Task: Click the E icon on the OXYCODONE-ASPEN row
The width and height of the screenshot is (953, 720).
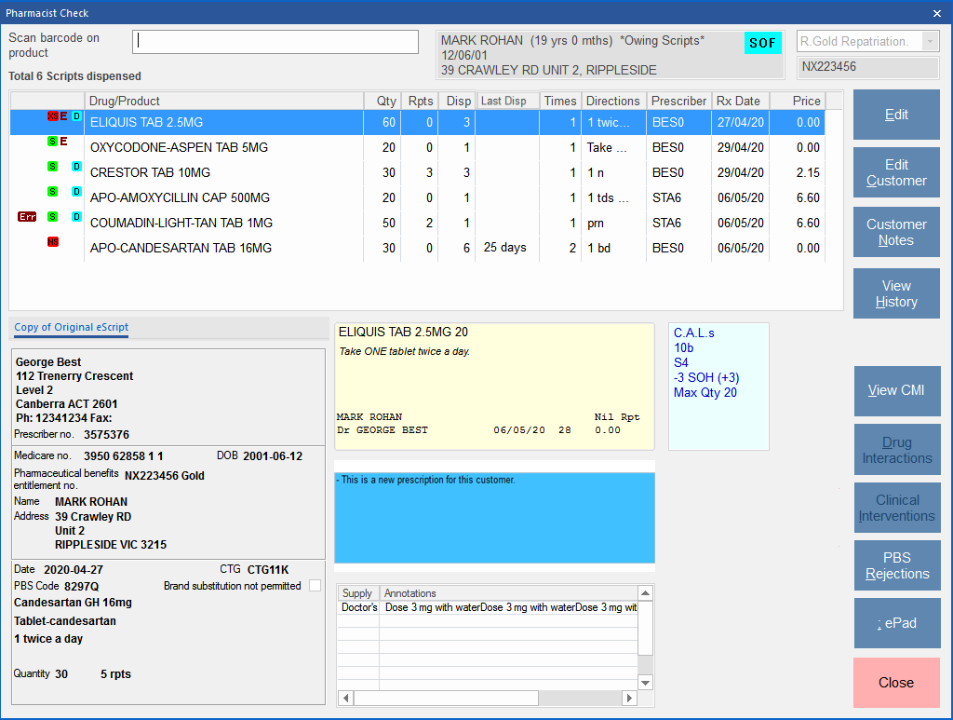Action: [x=64, y=141]
